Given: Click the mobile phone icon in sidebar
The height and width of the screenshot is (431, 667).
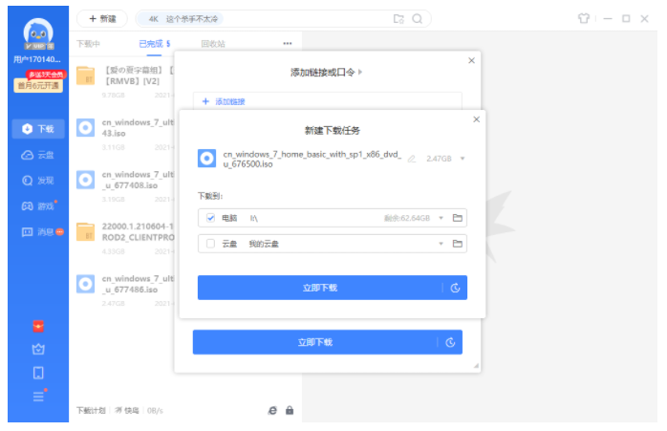Looking at the screenshot, I should (x=38, y=373).
